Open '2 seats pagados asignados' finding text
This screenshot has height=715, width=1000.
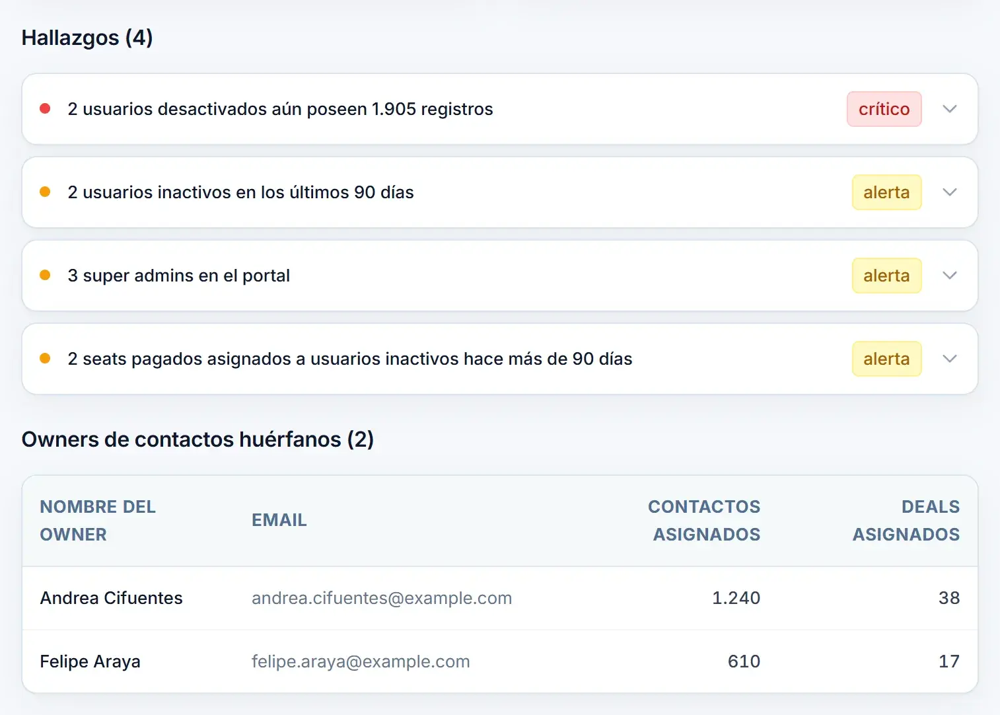click(349, 359)
